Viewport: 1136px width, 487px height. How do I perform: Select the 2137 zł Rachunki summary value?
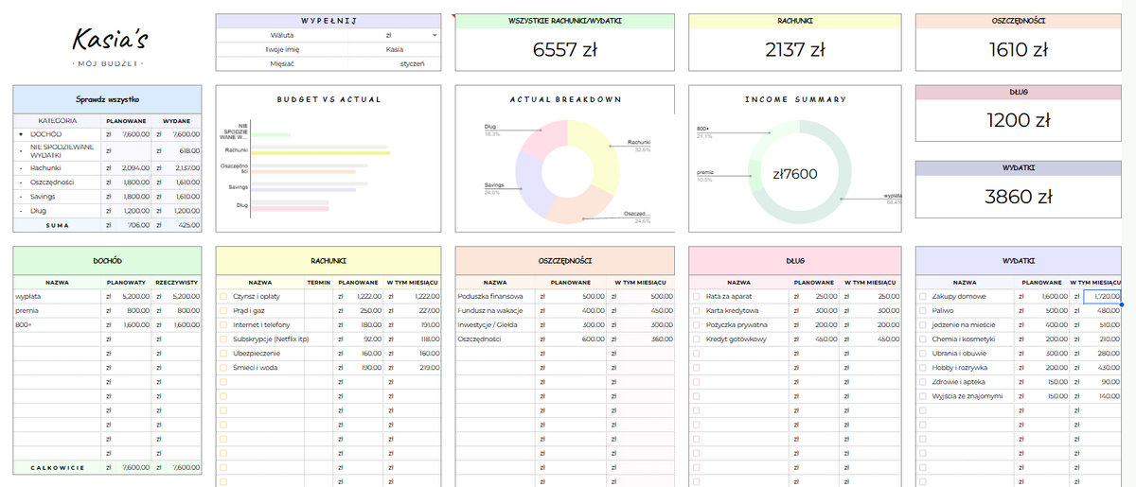coord(795,50)
